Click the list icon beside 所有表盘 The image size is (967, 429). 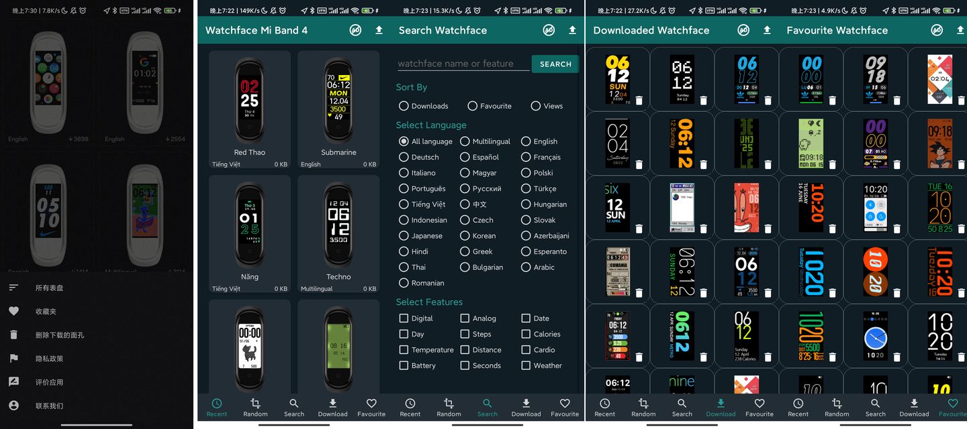click(13, 288)
